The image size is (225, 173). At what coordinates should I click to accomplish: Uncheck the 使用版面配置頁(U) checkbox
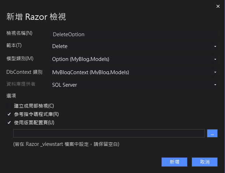9,123
